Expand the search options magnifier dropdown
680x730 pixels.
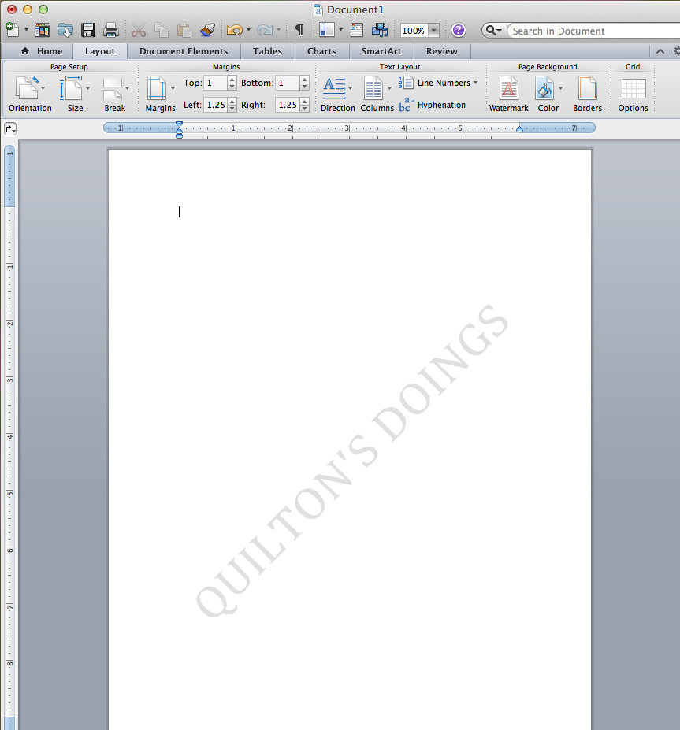tap(494, 31)
